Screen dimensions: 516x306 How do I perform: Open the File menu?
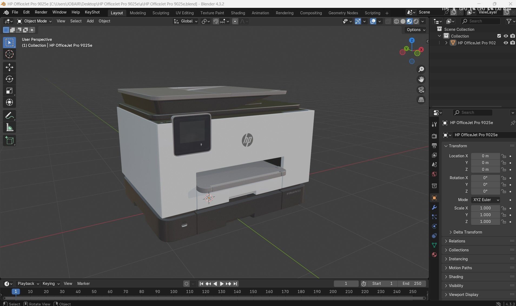pos(15,12)
